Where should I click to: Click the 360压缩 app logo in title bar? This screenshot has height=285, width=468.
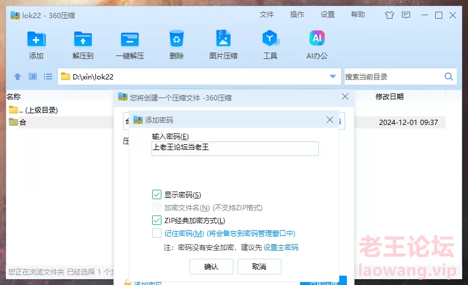click(x=15, y=15)
